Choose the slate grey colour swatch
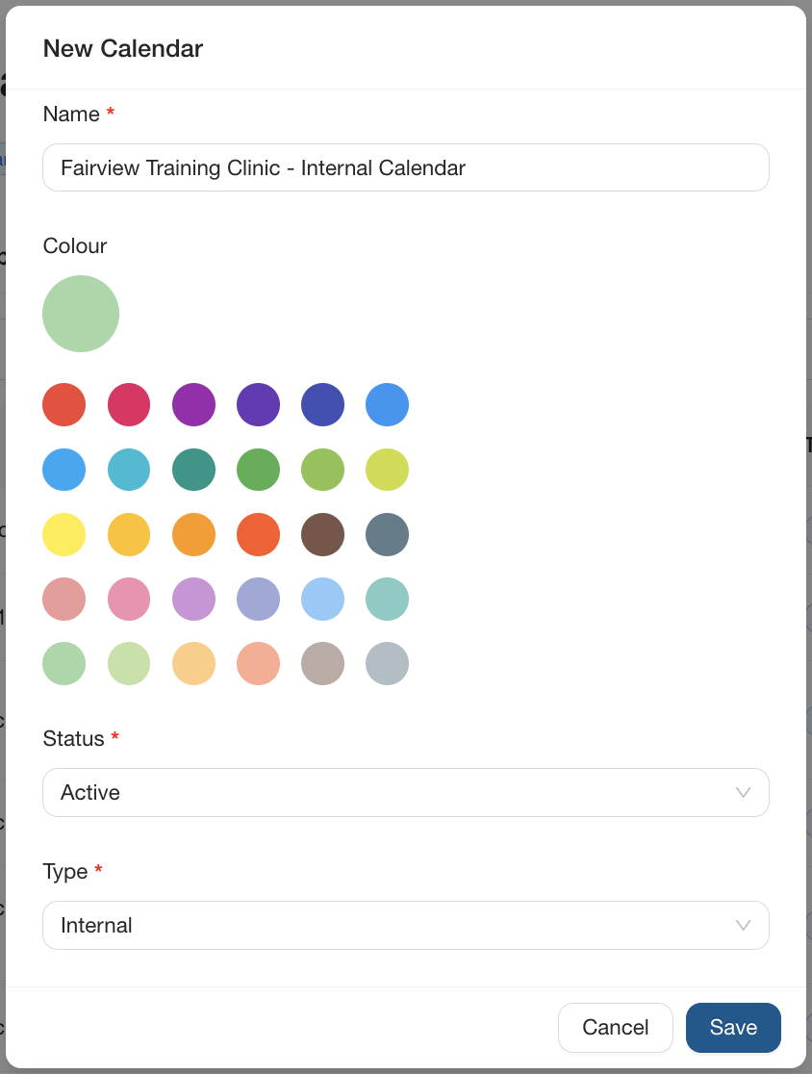The width and height of the screenshot is (812, 1074). tap(387, 534)
